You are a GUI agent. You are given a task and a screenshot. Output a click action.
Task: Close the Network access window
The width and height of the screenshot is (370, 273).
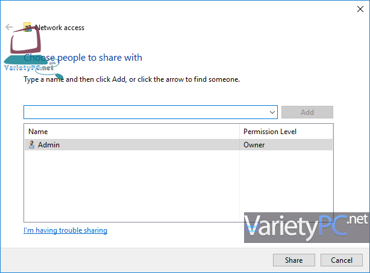360,7
